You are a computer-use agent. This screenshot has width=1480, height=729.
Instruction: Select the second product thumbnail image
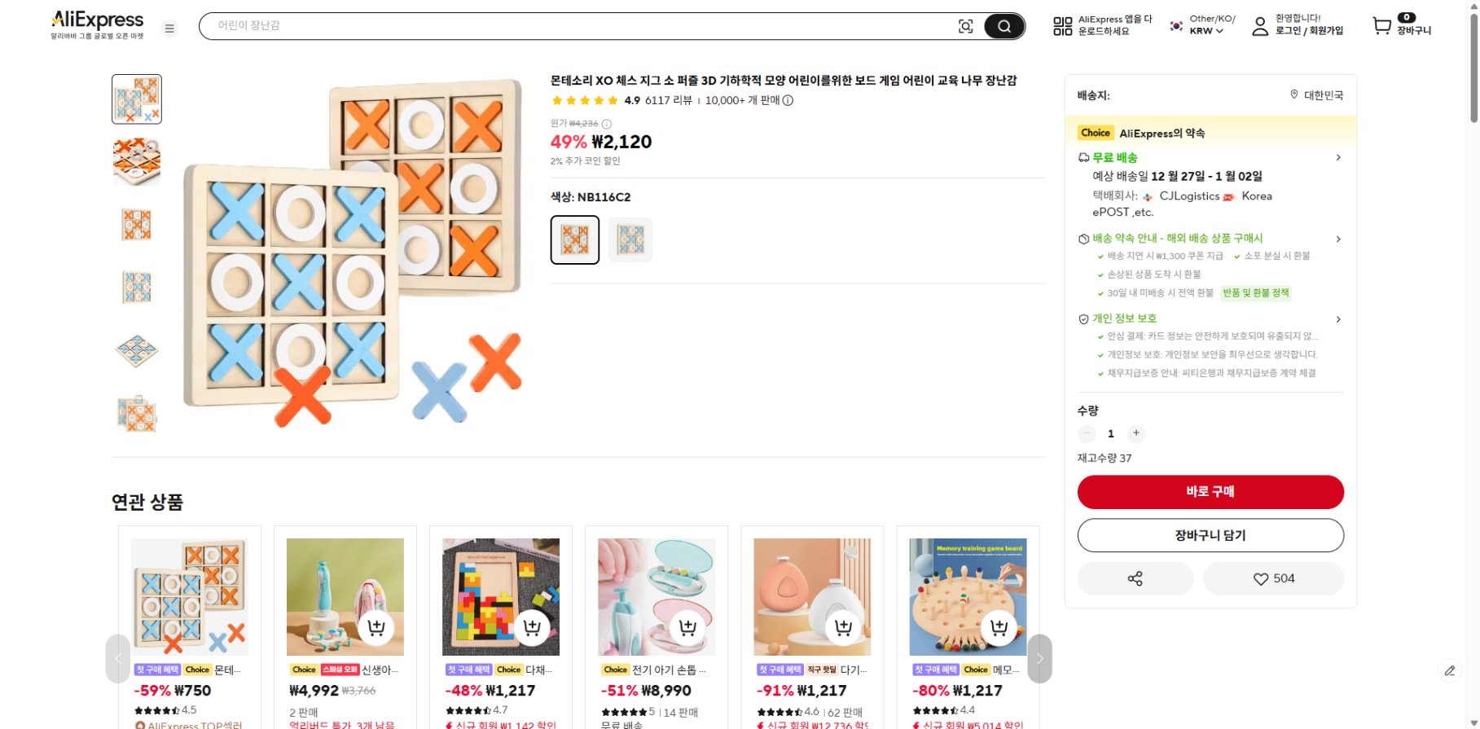(137, 161)
